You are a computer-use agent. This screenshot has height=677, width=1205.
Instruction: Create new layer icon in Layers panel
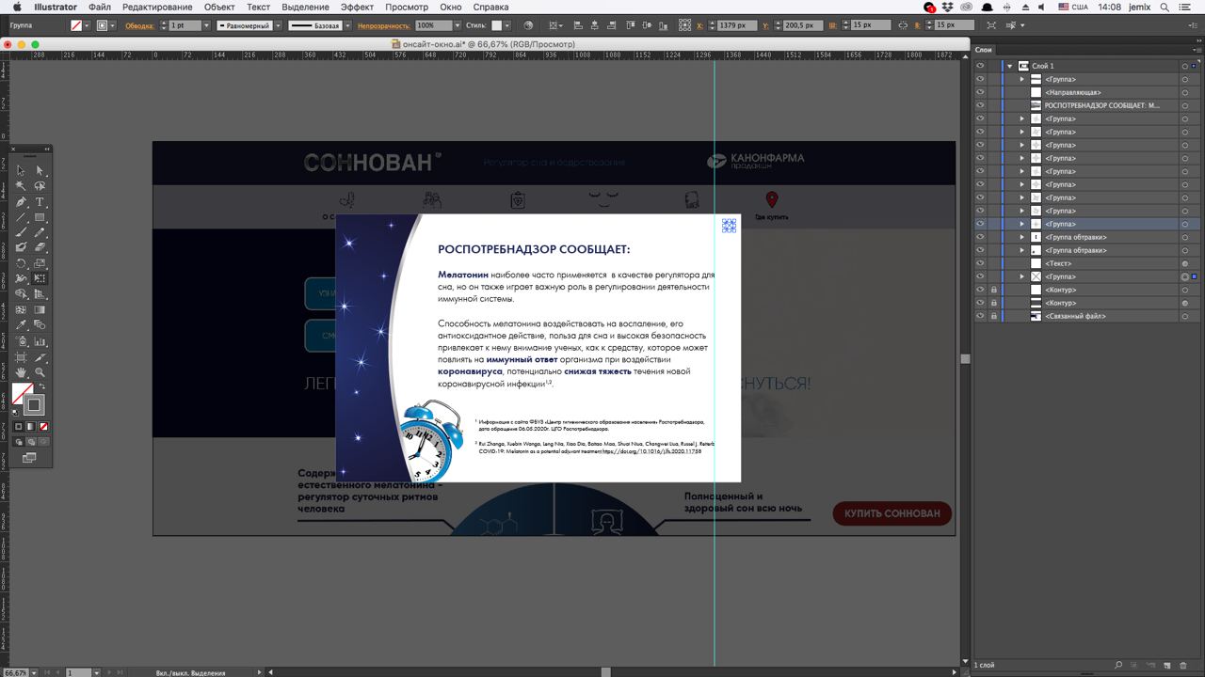click(x=1167, y=665)
